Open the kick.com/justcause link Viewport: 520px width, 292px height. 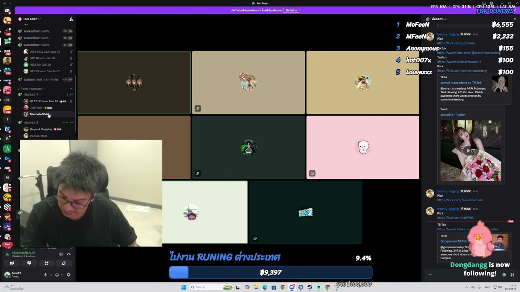pos(456,43)
